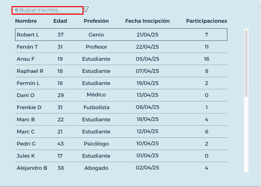This screenshot has width=261, height=187.
Task: Click the search magnifier icon
Action: [x=17, y=10]
